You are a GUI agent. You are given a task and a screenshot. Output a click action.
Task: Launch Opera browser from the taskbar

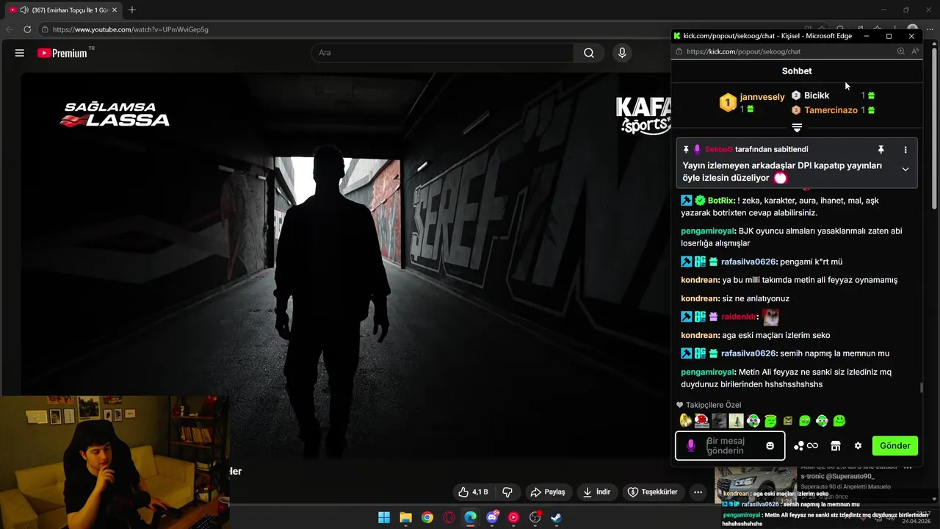(x=449, y=517)
